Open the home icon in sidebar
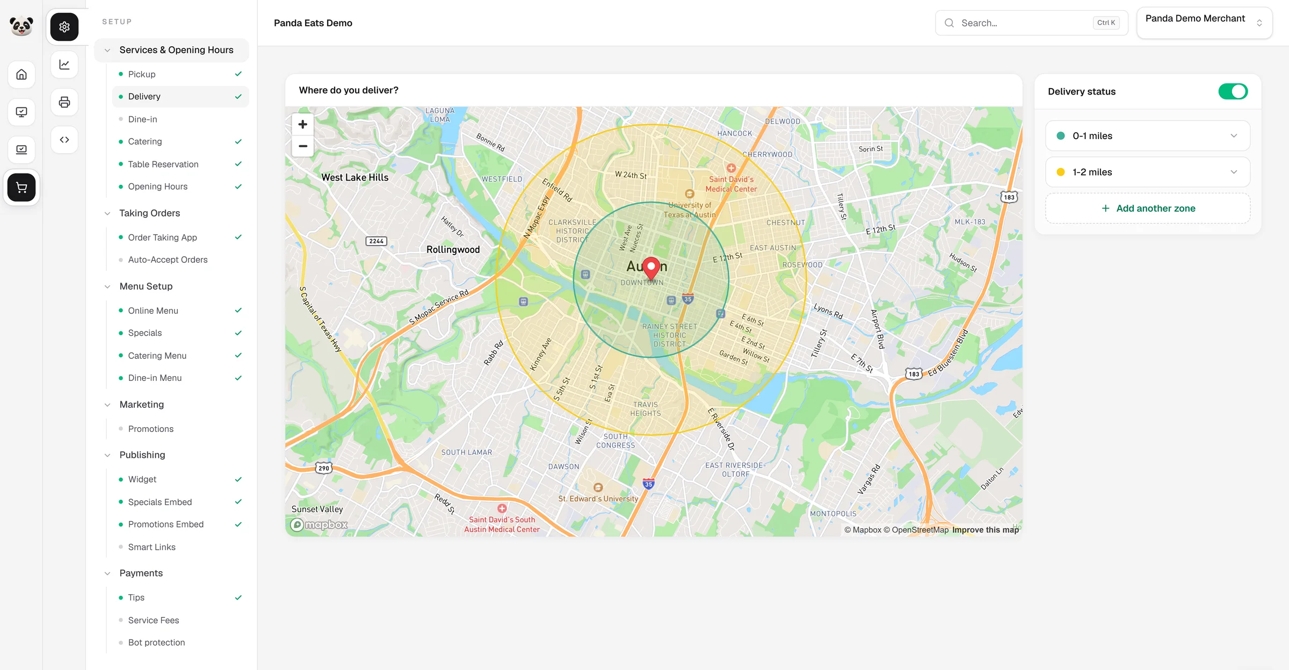Viewport: 1289px width, 670px height. point(21,75)
